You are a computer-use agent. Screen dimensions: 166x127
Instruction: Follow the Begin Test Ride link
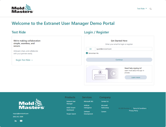pyautogui.click(x=24, y=60)
